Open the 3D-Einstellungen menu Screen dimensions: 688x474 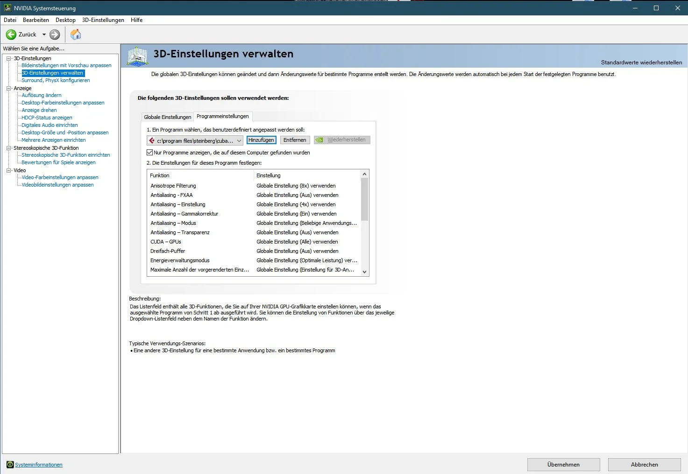[103, 20]
